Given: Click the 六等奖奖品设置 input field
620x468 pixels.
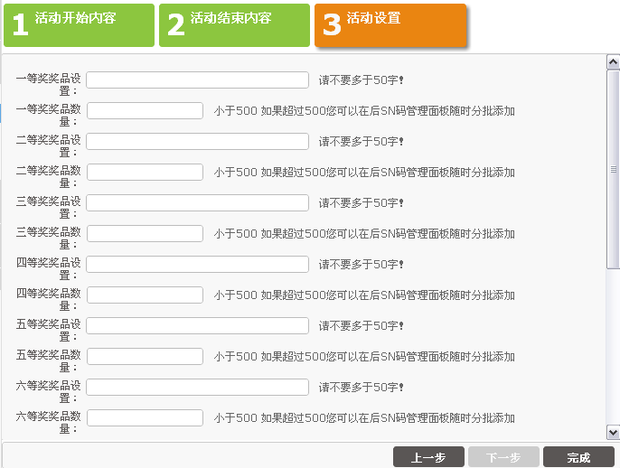Looking at the screenshot, I should (x=197, y=387).
